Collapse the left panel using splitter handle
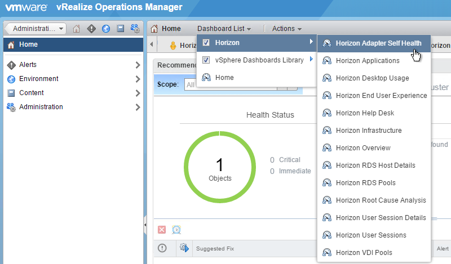The image size is (451, 264). pyautogui.click(x=145, y=225)
